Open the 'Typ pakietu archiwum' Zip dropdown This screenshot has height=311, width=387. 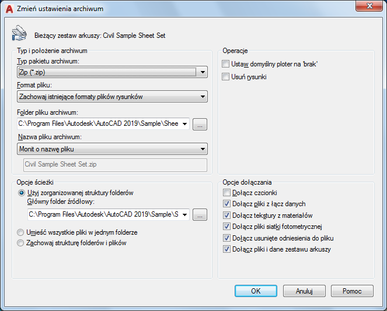tap(112, 72)
